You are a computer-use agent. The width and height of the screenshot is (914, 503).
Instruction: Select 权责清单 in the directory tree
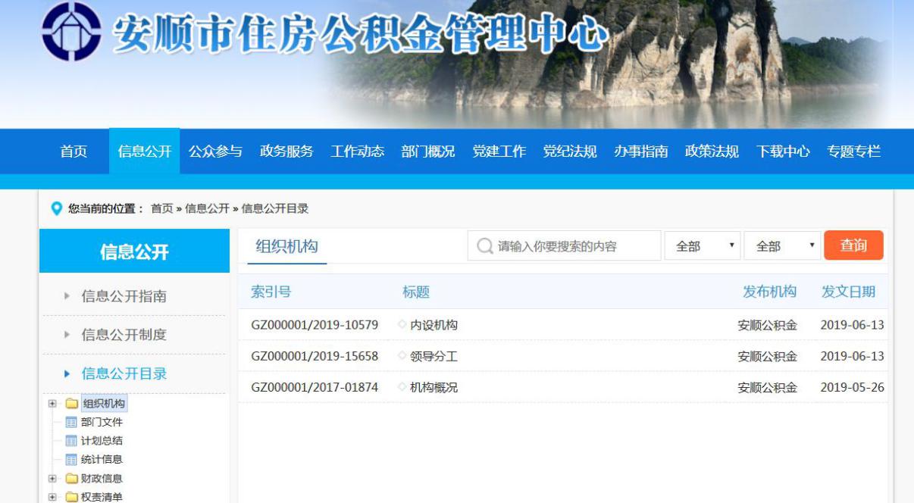pyautogui.click(x=102, y=498)
